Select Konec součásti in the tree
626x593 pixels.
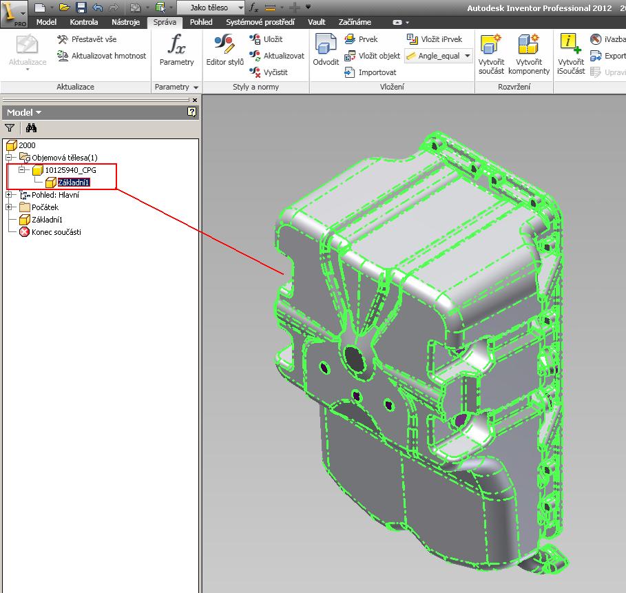(x=56, y=232)
